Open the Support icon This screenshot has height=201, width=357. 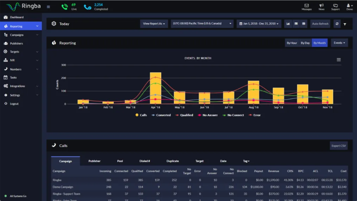[x=335, y=6]
